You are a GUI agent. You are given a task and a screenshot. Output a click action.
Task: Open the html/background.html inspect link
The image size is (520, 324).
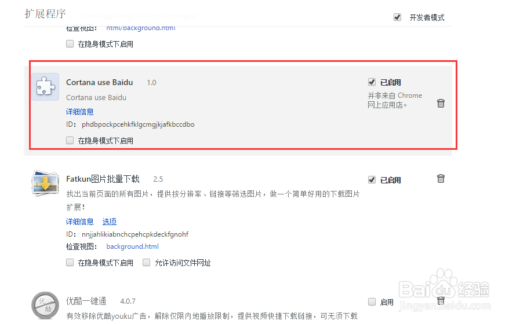tap(141, 28)
